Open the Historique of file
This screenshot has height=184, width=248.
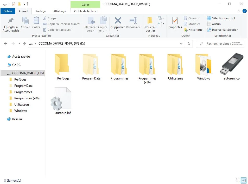pyautogui.click(x=193, y=30)
